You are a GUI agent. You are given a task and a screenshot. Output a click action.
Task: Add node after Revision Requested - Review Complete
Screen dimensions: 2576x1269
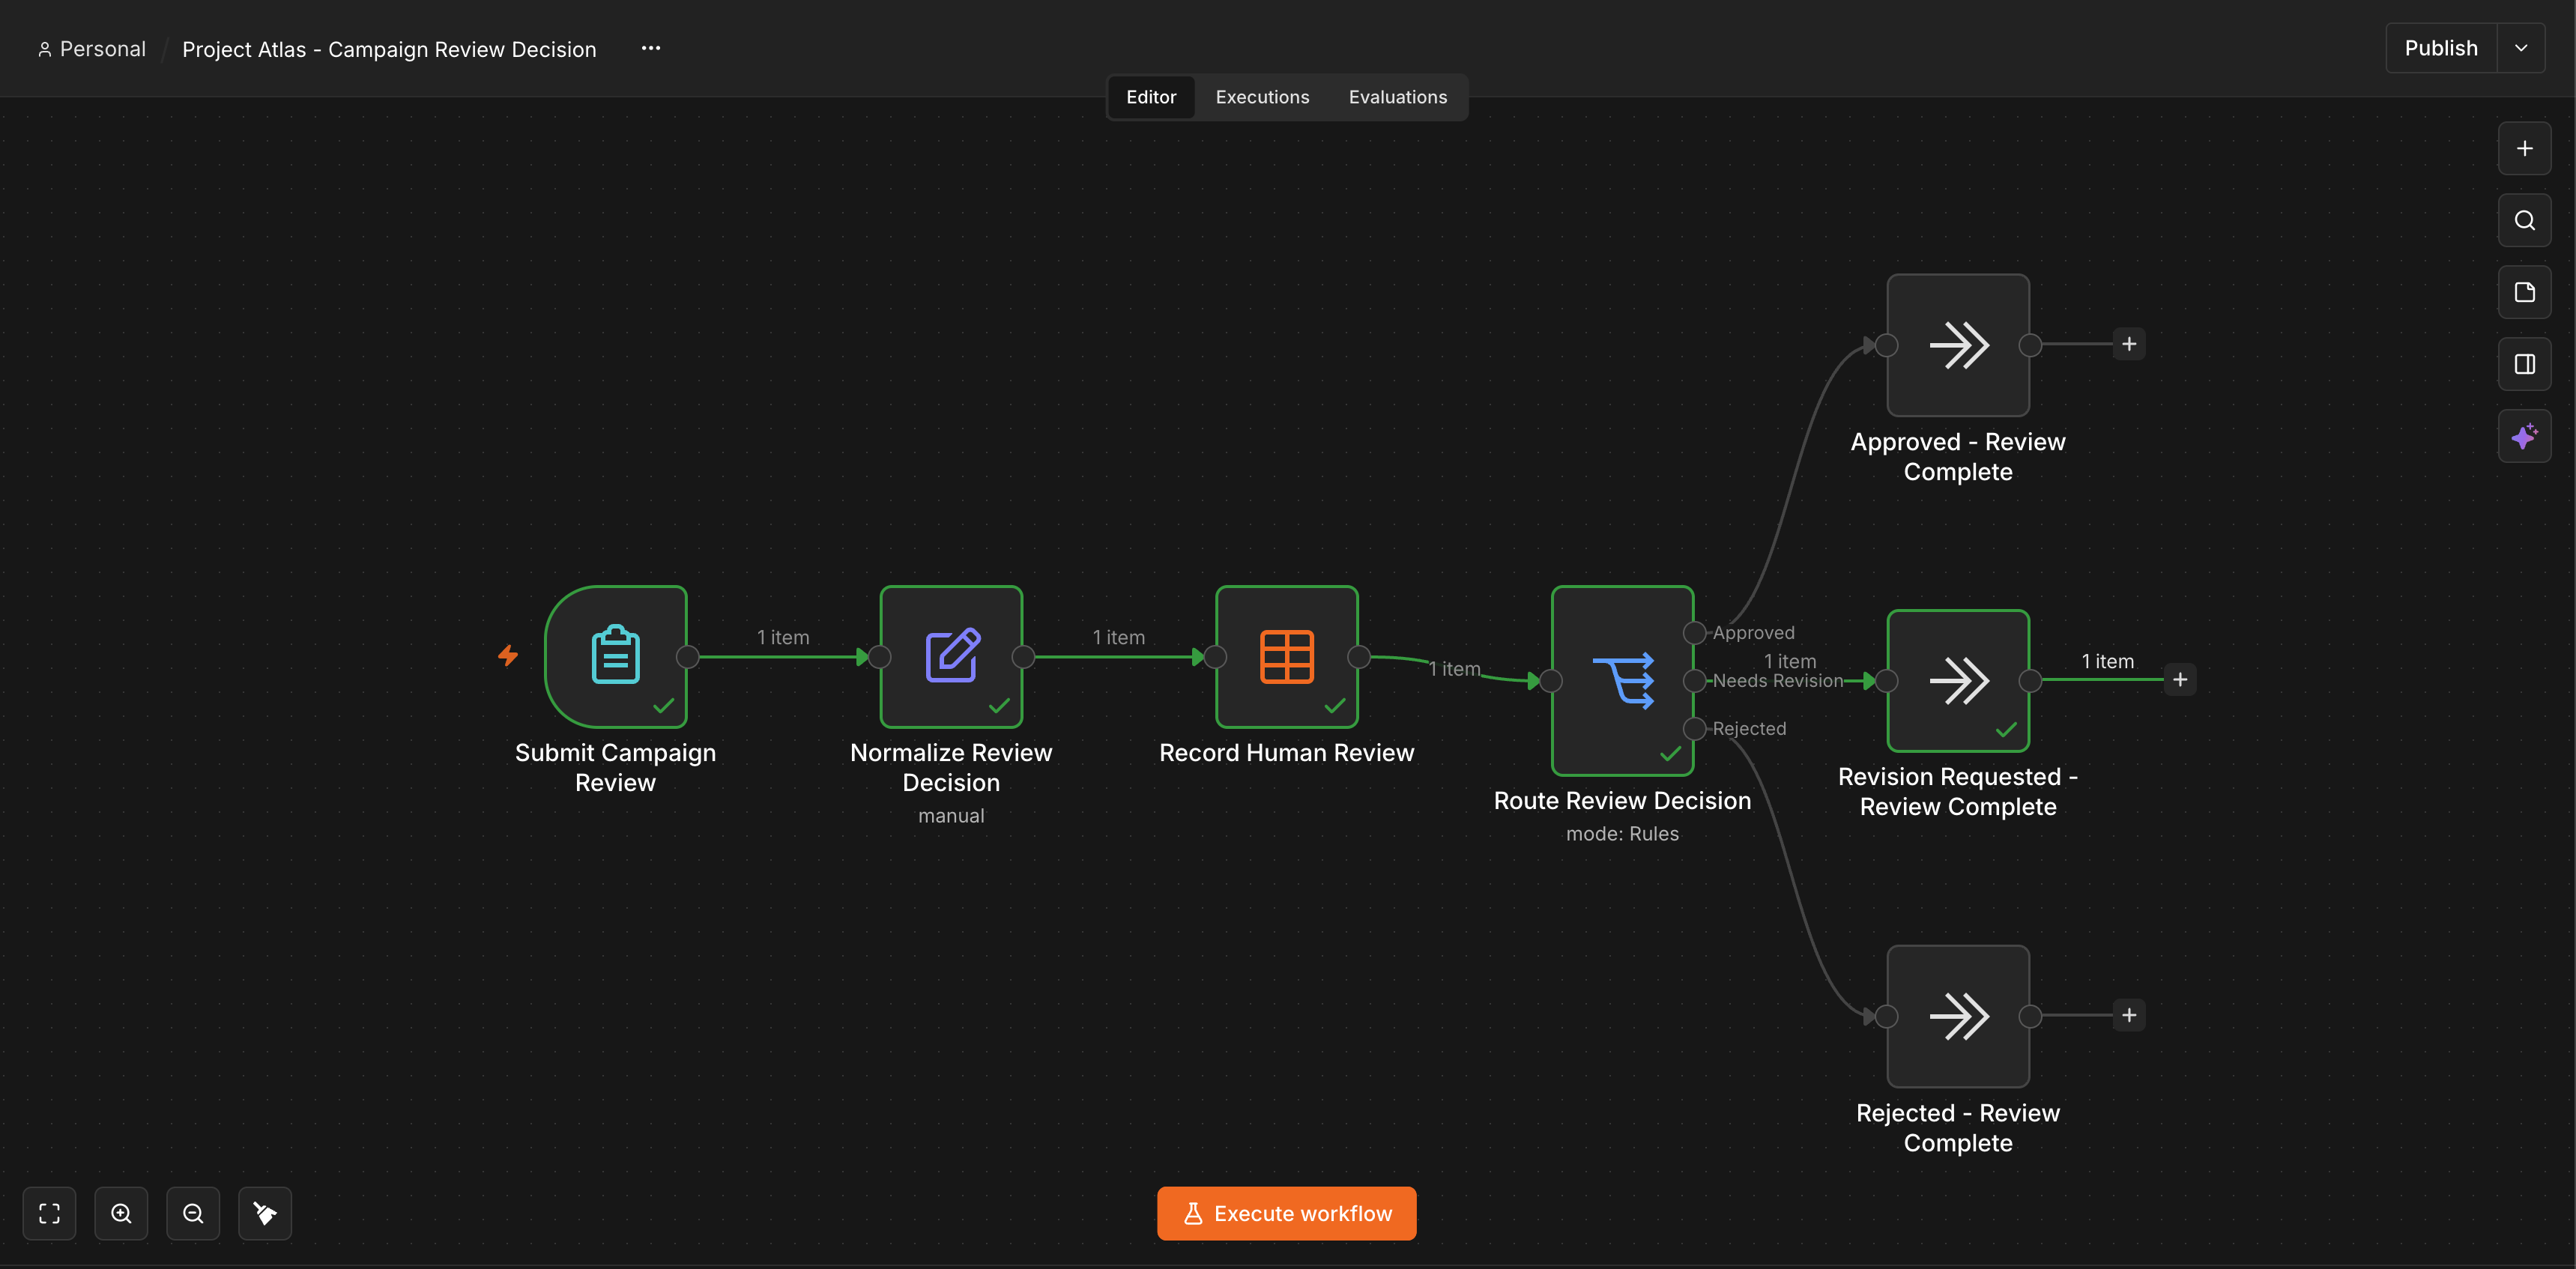[2180, 680]
